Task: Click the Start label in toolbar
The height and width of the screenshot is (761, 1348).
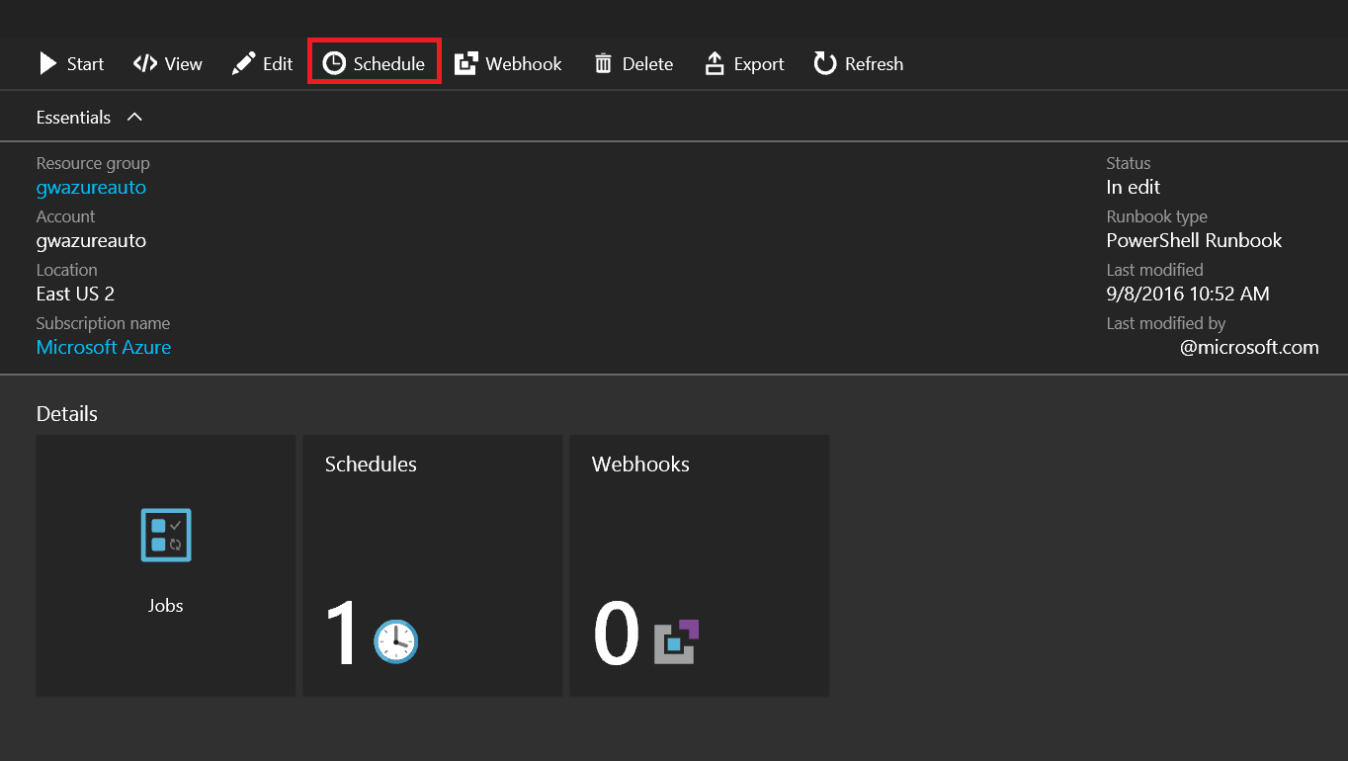Action: coord(86,64)
